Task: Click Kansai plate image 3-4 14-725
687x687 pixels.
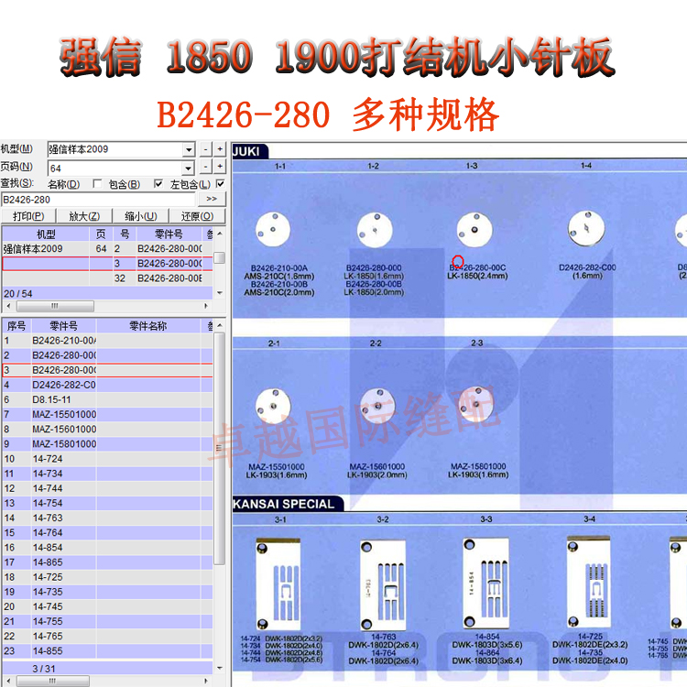Action: tap(588, 581)
